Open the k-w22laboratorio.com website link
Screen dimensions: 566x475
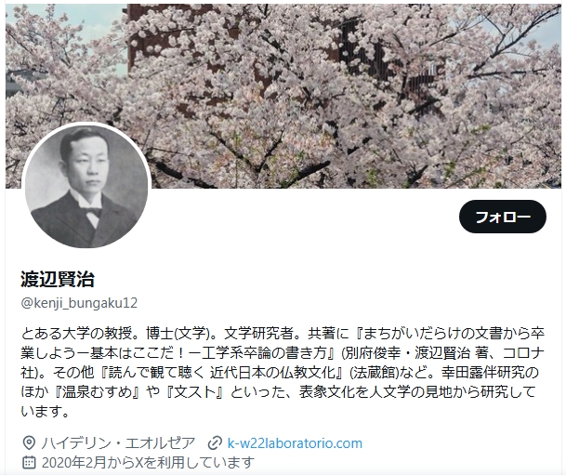point(295,442)
